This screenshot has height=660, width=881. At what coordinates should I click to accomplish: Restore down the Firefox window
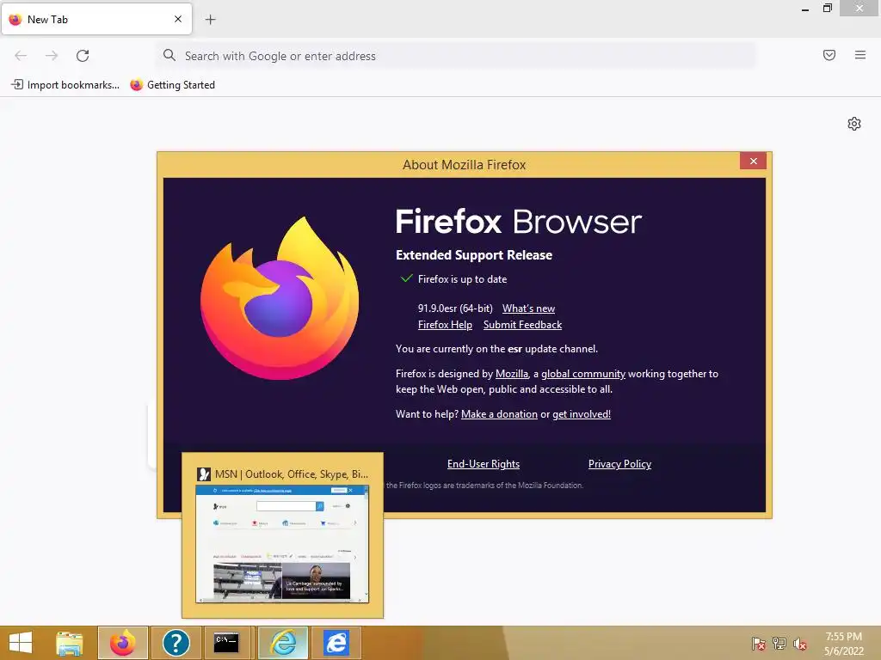[827, 9]
